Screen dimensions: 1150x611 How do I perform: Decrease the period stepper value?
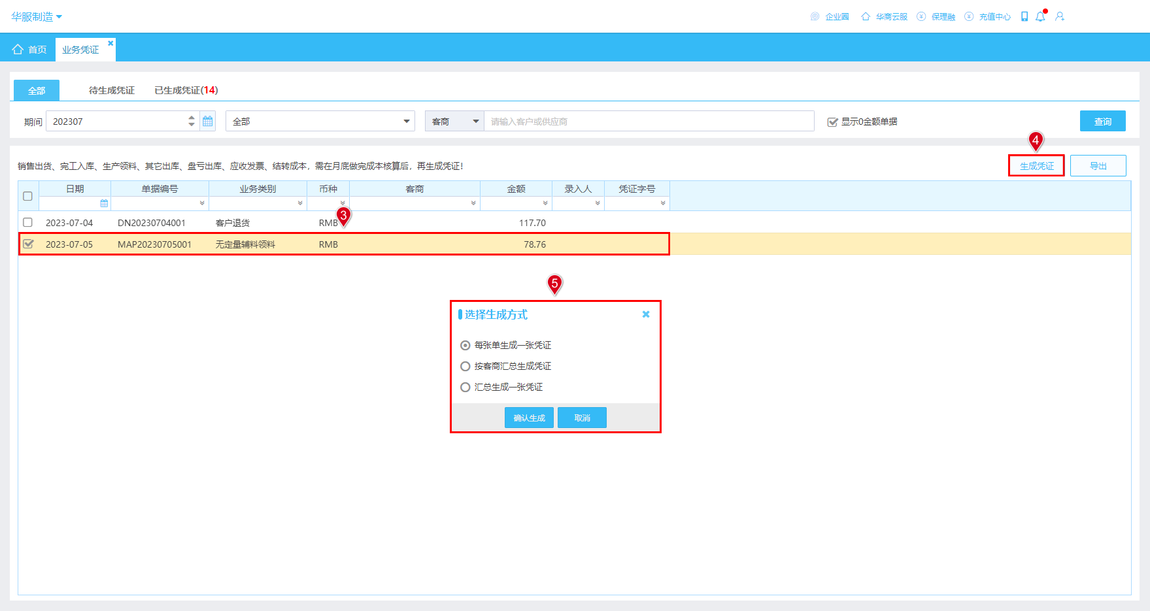point(192,125)
